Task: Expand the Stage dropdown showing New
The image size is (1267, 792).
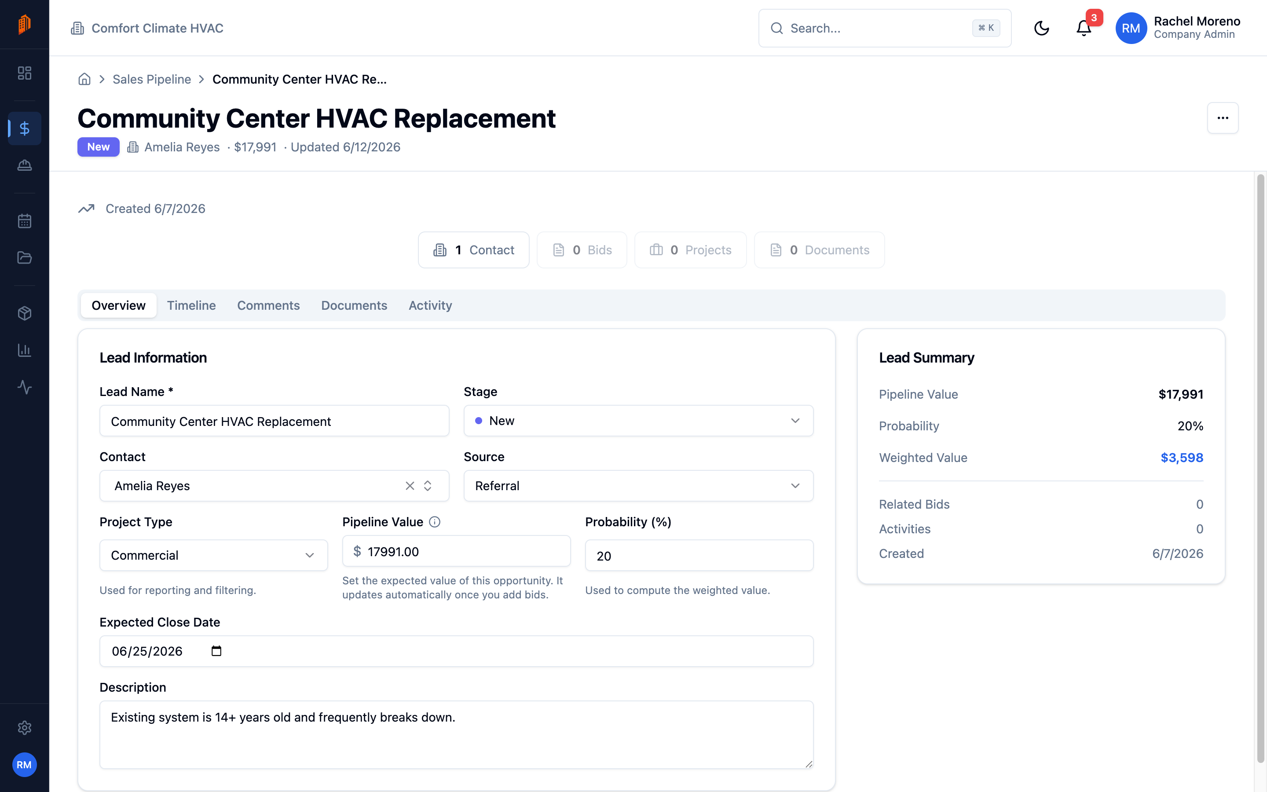Action: 638,421
